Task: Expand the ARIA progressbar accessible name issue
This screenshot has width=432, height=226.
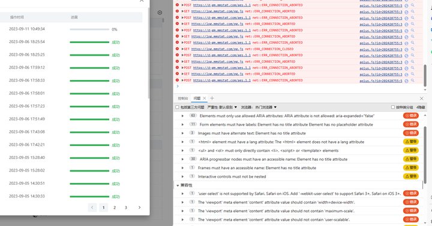Action: point(182,159)
